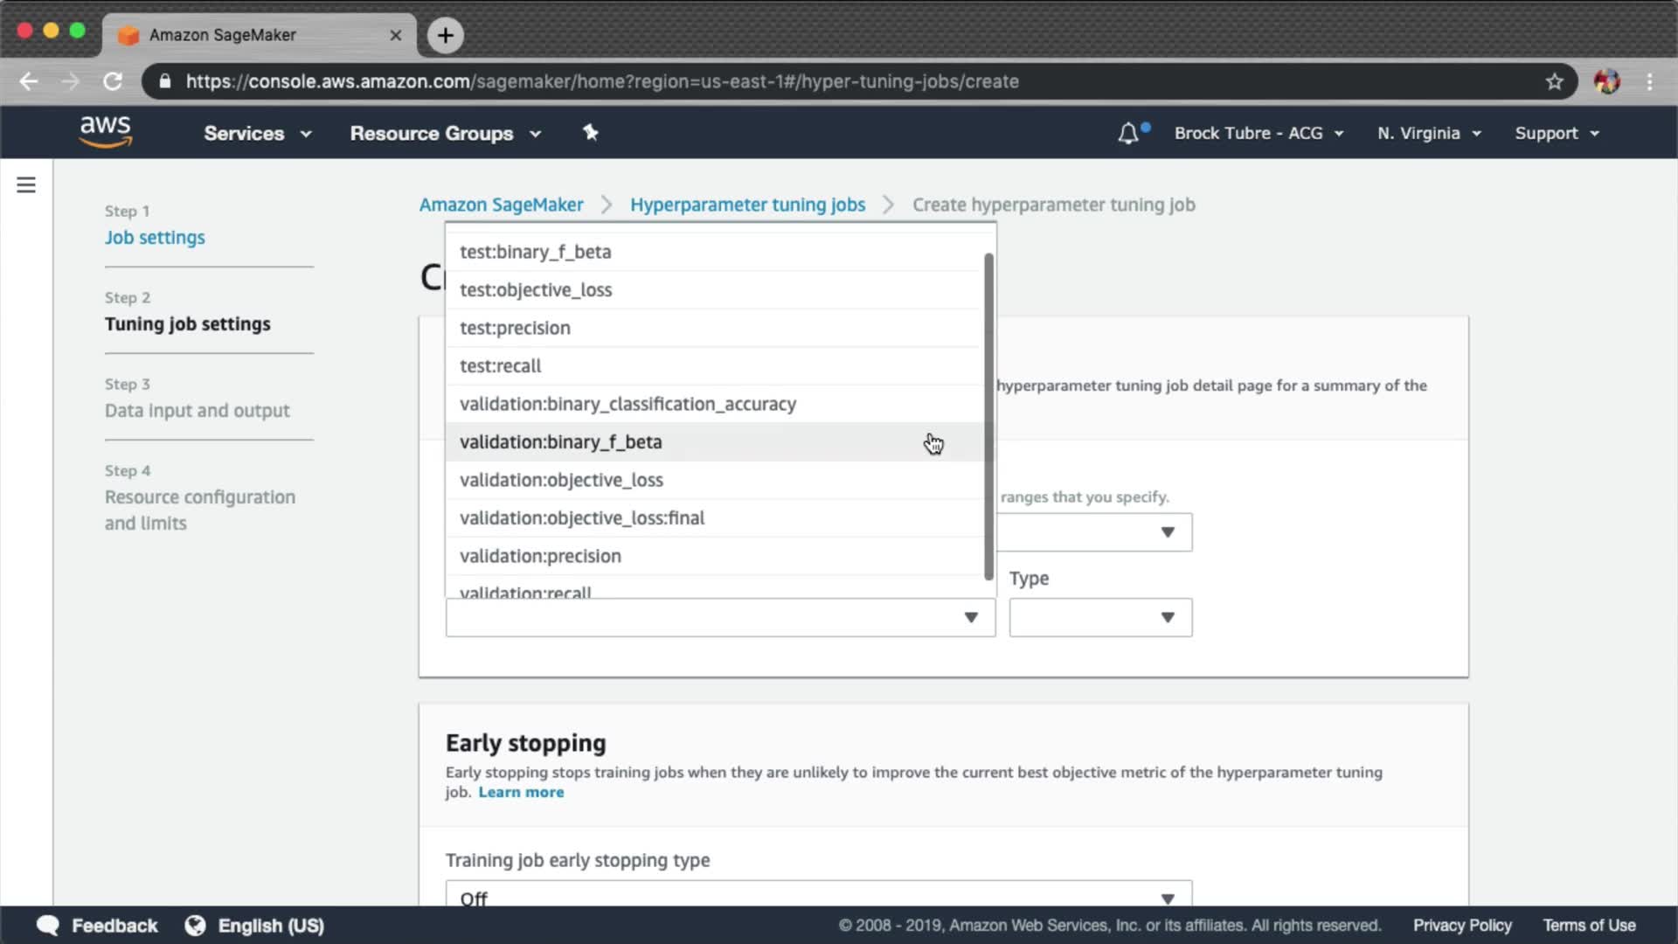Click the metric list scrollbar
This screenshot has width=1678, height=944.
[x=988, y=416]
